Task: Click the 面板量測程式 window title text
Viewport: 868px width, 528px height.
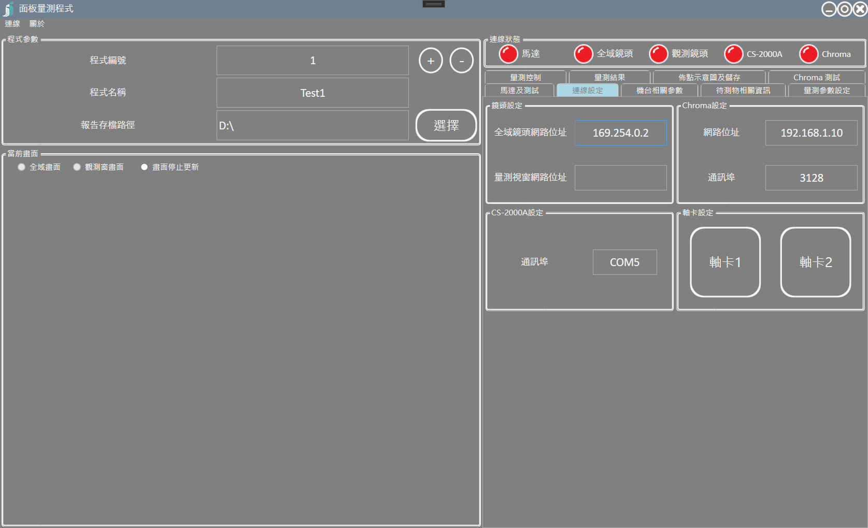Action: [x=46, y=9]
